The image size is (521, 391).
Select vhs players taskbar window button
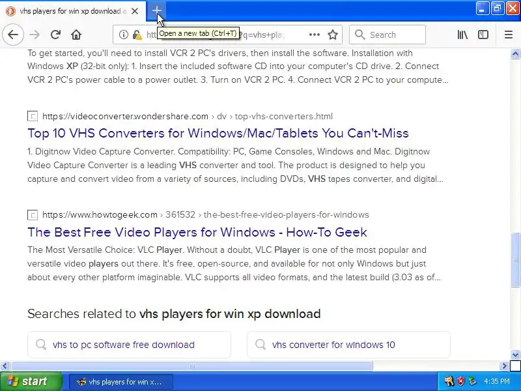point(121,382)
